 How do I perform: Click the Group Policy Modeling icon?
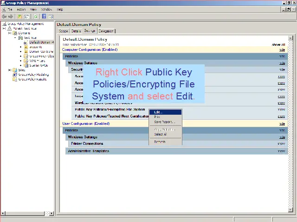[x=15, y=74]
